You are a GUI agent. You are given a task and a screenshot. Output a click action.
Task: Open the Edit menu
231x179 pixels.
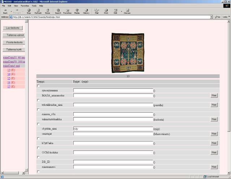(x=9, y=6)
